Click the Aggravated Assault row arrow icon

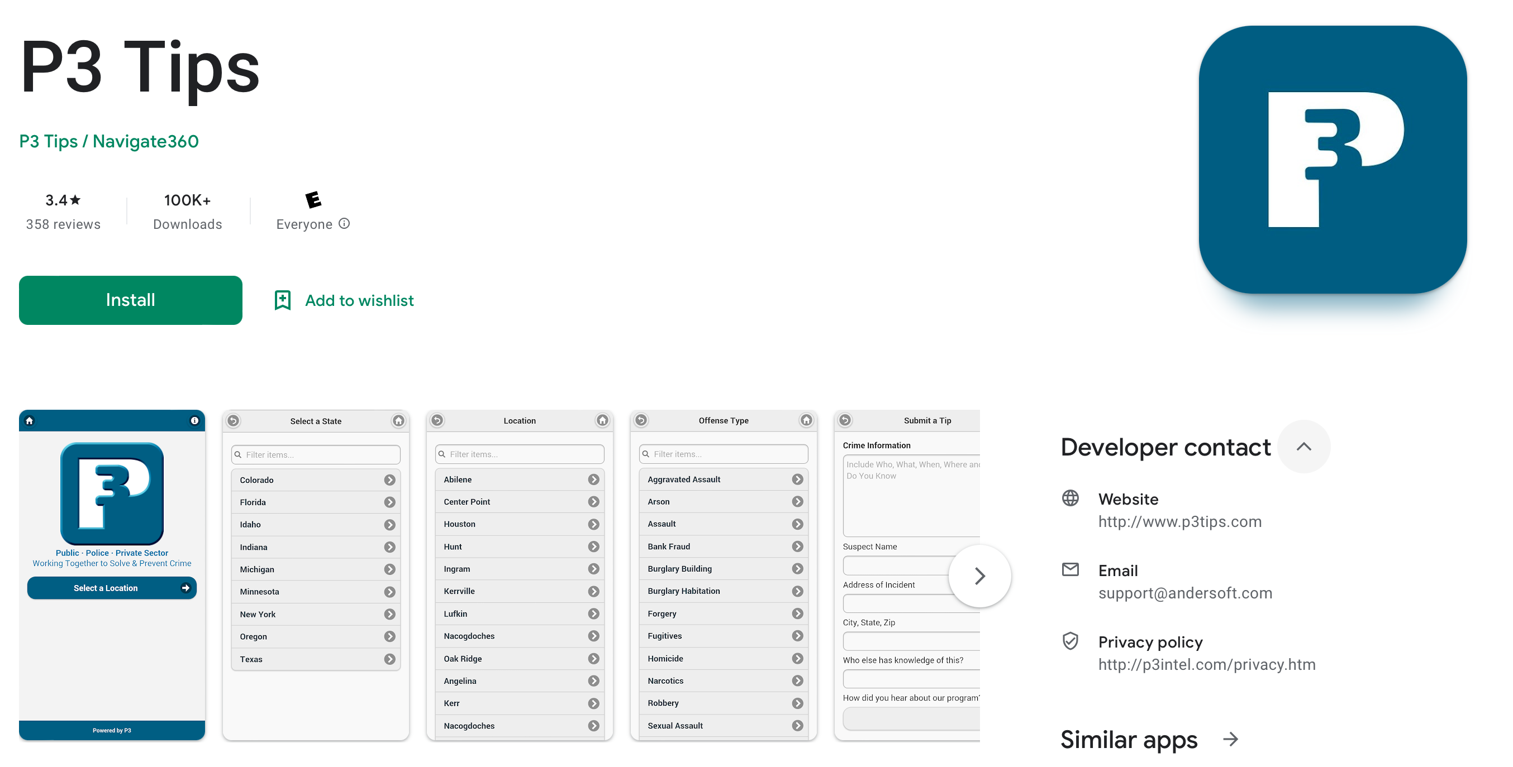(797, 480)
